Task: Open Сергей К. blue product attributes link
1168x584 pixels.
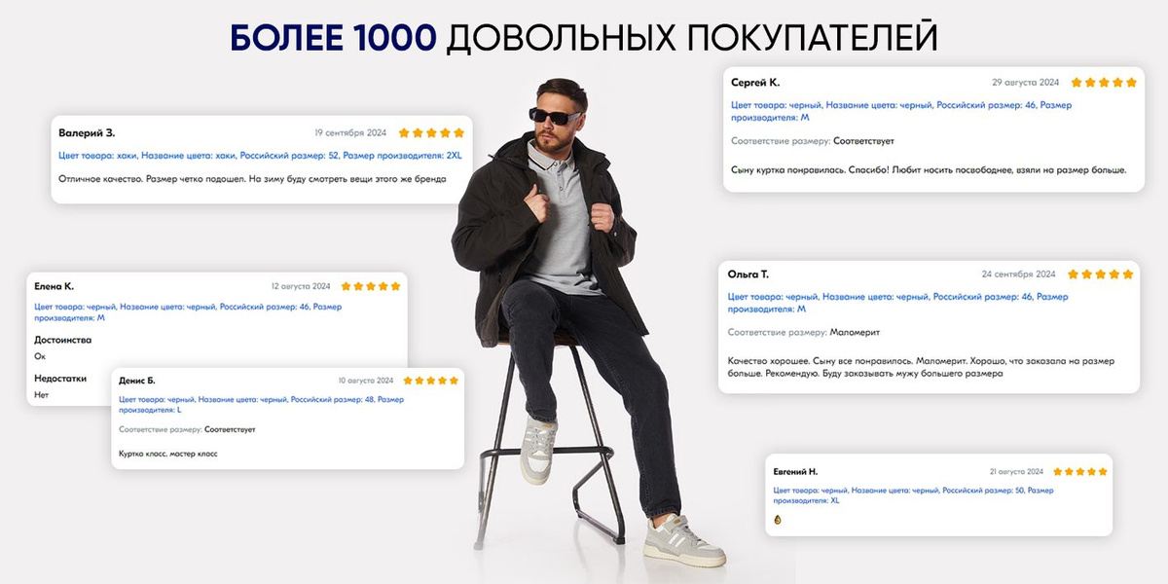Action: coord(901,111)
